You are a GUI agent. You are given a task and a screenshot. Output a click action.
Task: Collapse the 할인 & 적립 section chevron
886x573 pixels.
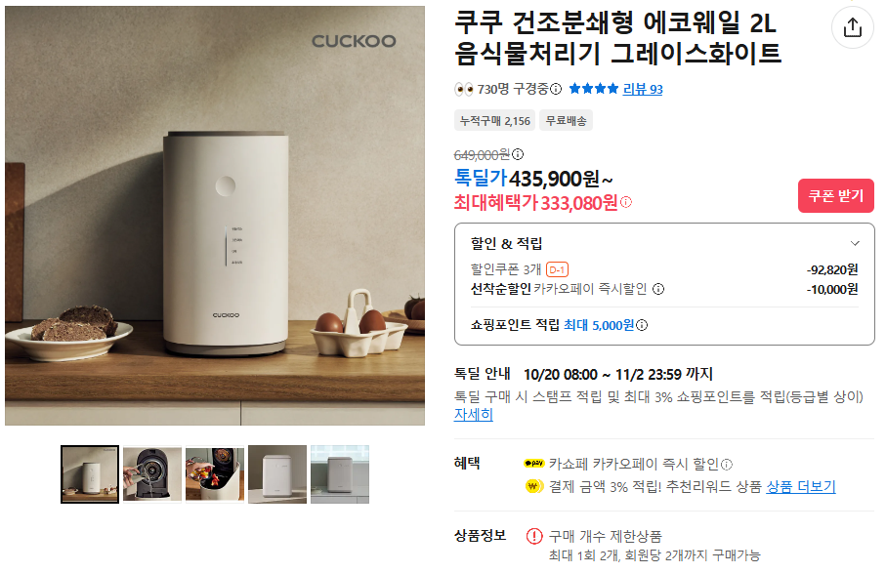(855, 243)
